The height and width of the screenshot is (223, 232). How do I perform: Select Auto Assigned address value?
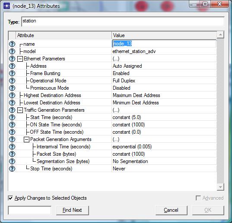click(x=127, y=66)
